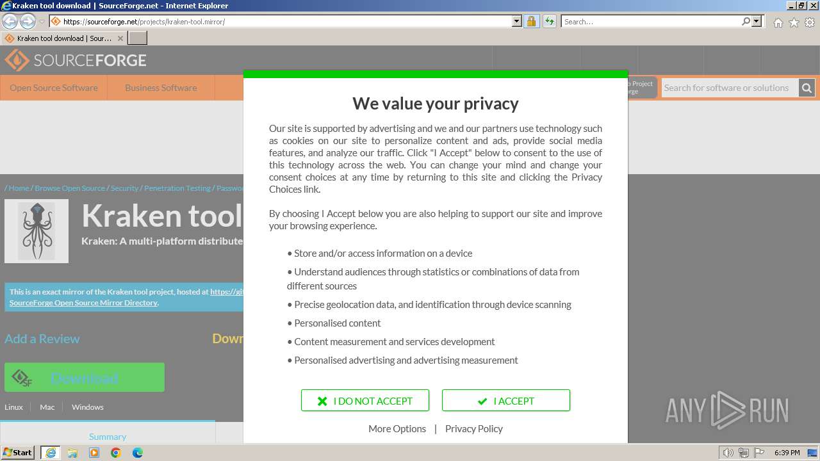
Task: Click the favicon in address bar
Action: (56, 21)
